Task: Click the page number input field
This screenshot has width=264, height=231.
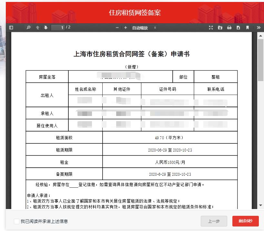Action: (58, 27)
